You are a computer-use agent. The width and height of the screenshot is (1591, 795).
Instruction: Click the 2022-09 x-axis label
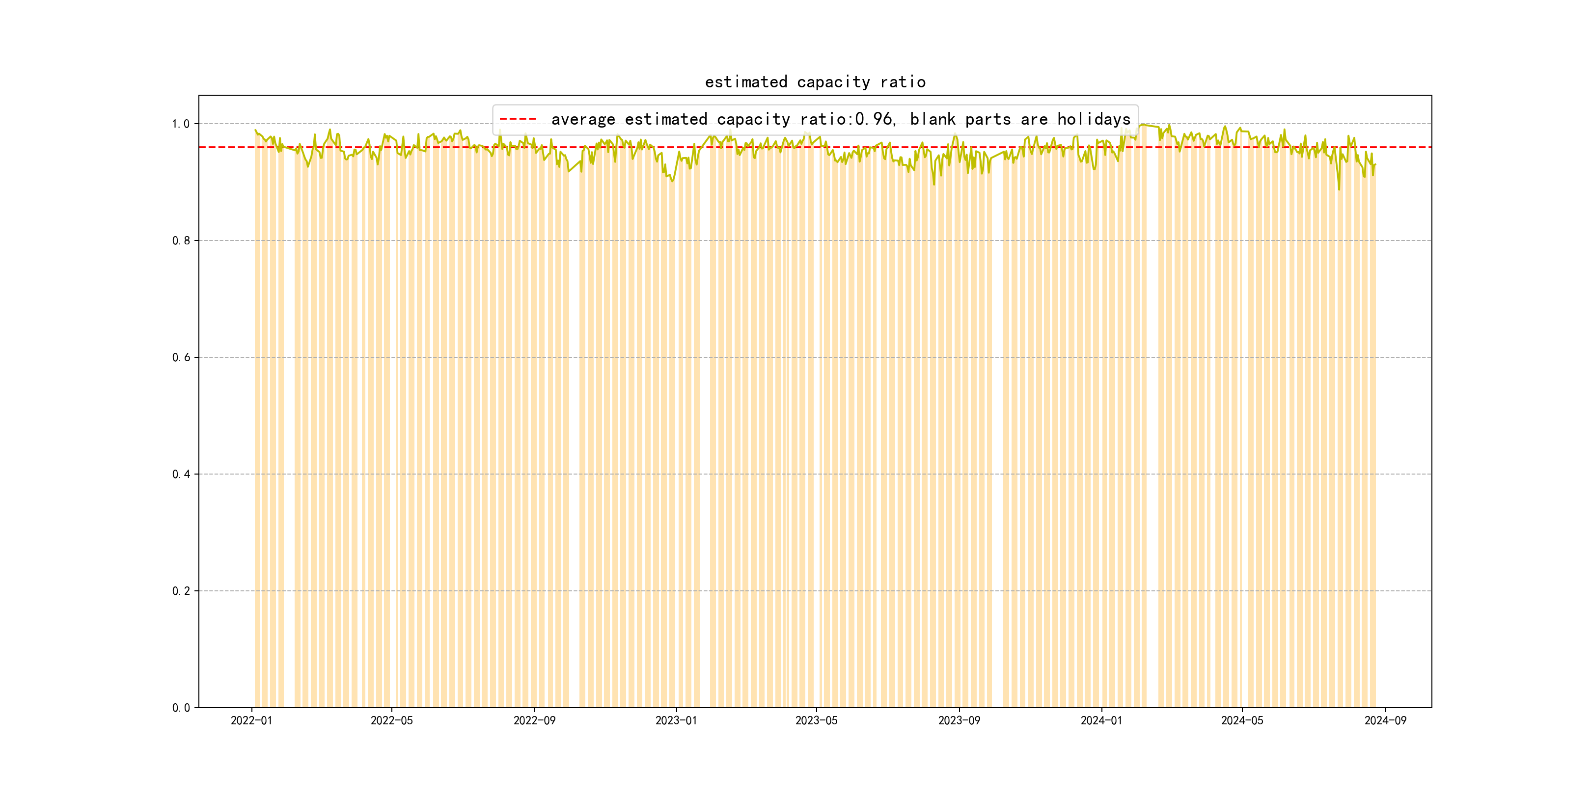[x=534, y=720]
